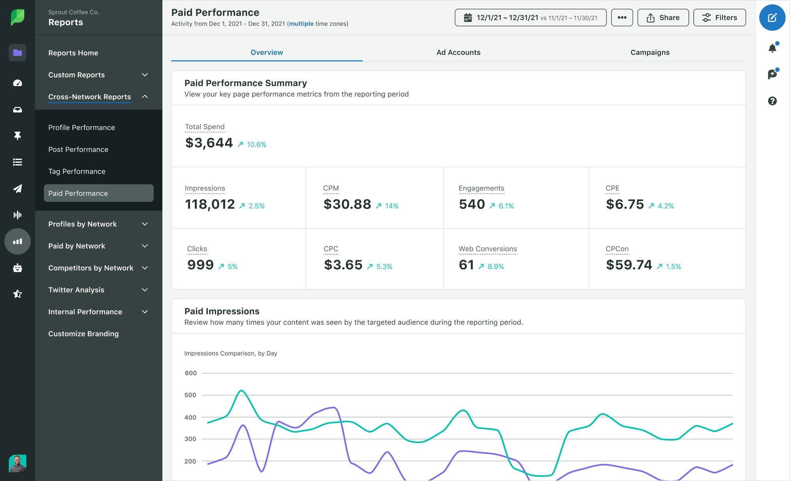Expand the Paid by Network section

pyautogui.click(x=146, y=246)
